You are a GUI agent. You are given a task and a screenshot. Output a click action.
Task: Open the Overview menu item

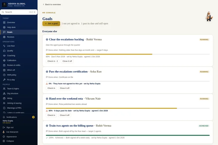pyautogui.click(x=19, y=22)
